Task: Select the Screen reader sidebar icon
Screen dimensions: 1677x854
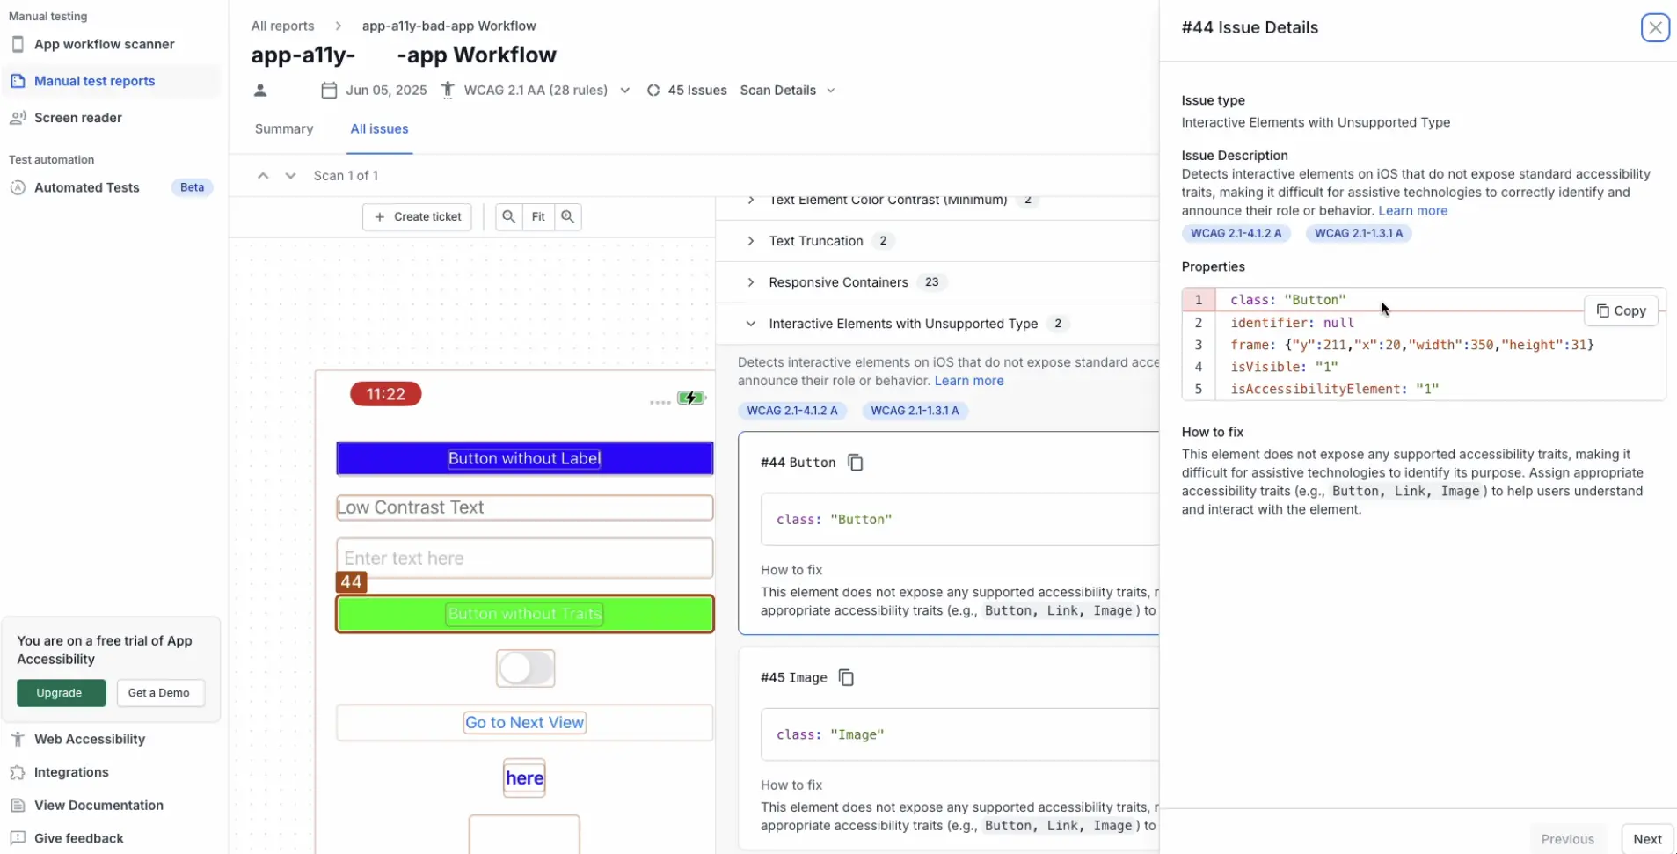Action: coord(18,117)
